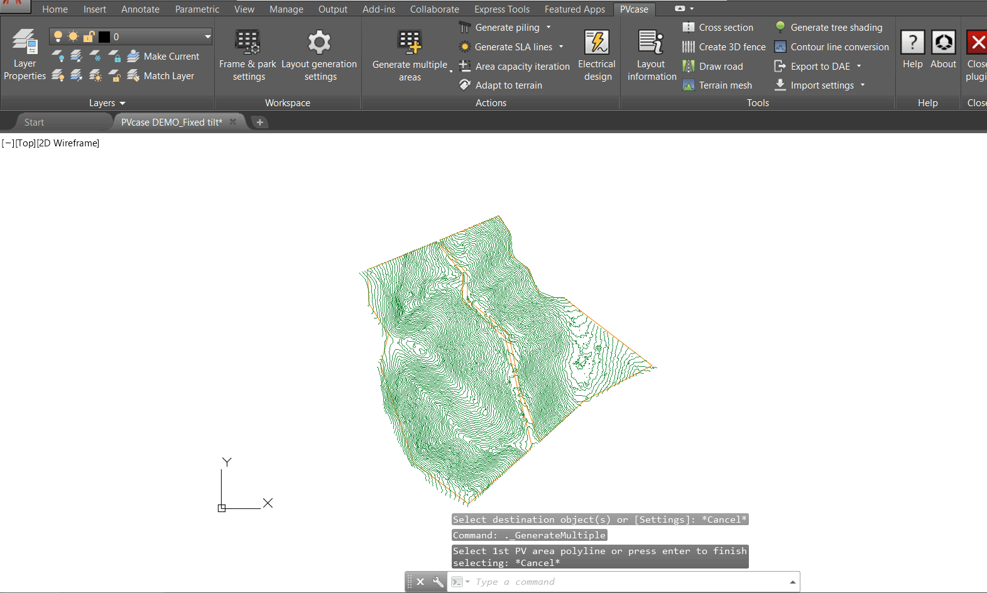Open the About PVcase button
Screen dimensions: 987x593
tap(943, 50)
